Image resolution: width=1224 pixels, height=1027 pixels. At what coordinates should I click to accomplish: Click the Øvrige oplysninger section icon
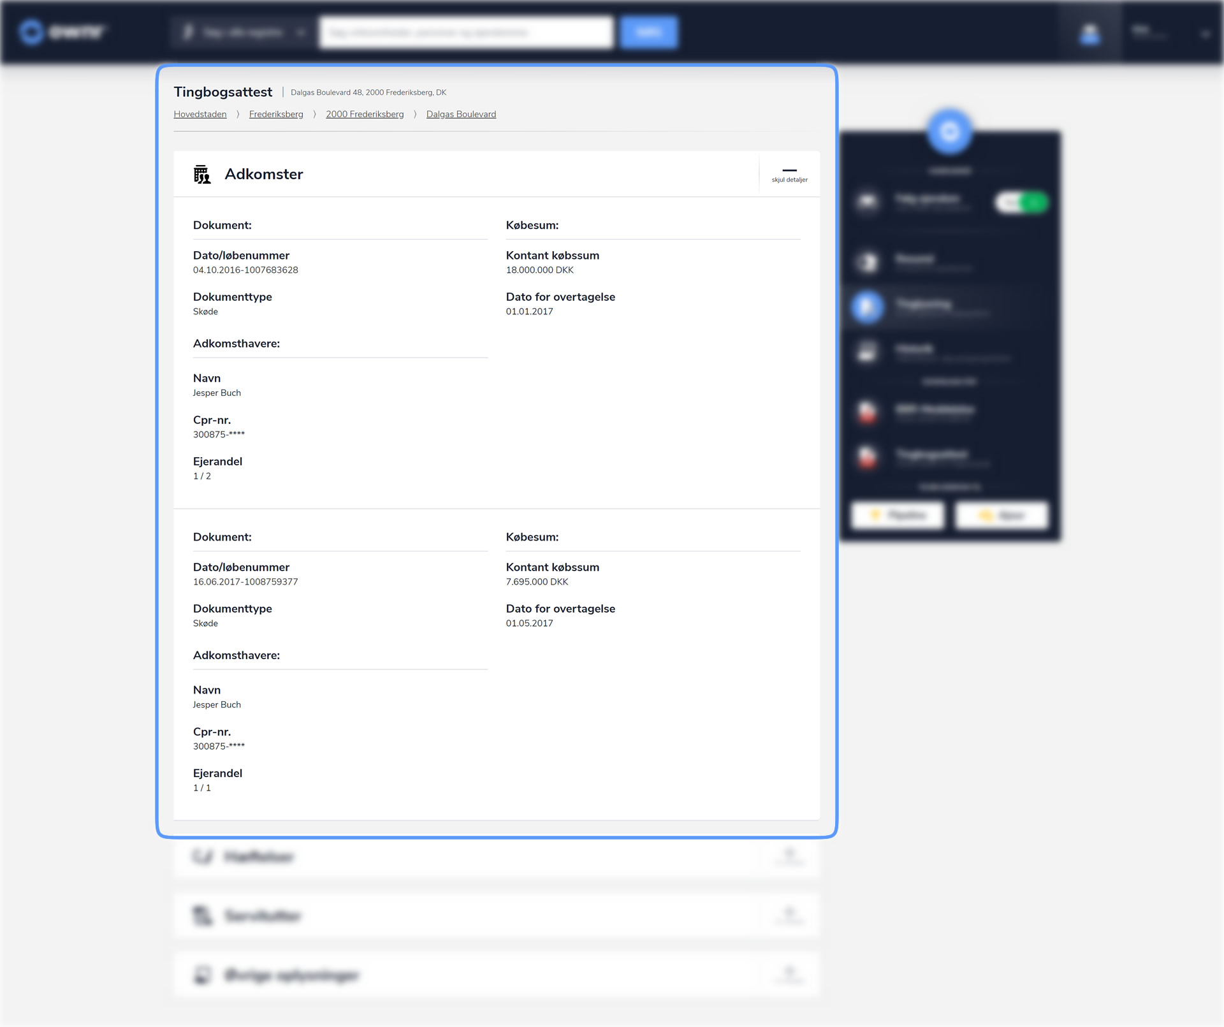point(202,975)
